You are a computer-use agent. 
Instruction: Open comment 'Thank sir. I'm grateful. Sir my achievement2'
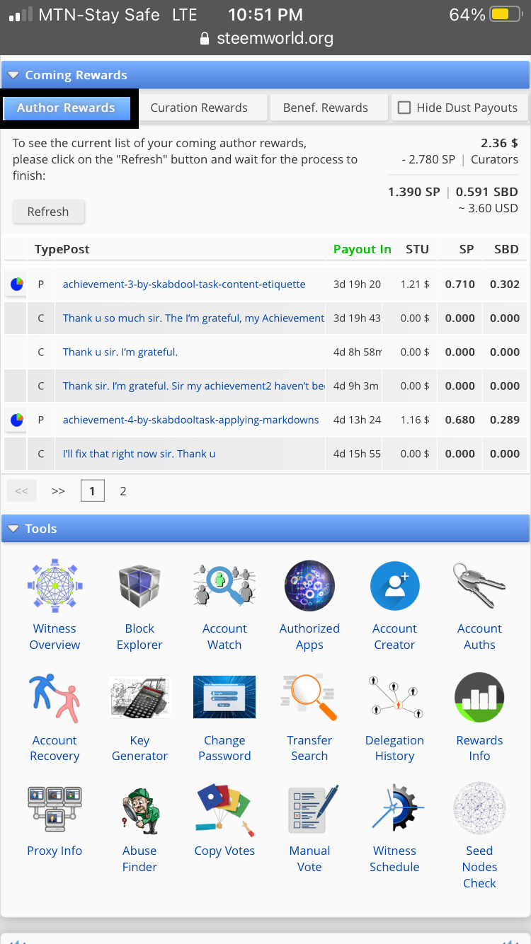(x=193, y=386)
